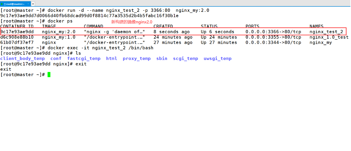Click the green cursor at the last prompt
The width and height of the screenshot is (351, 151).
click(x=49, y=75)
